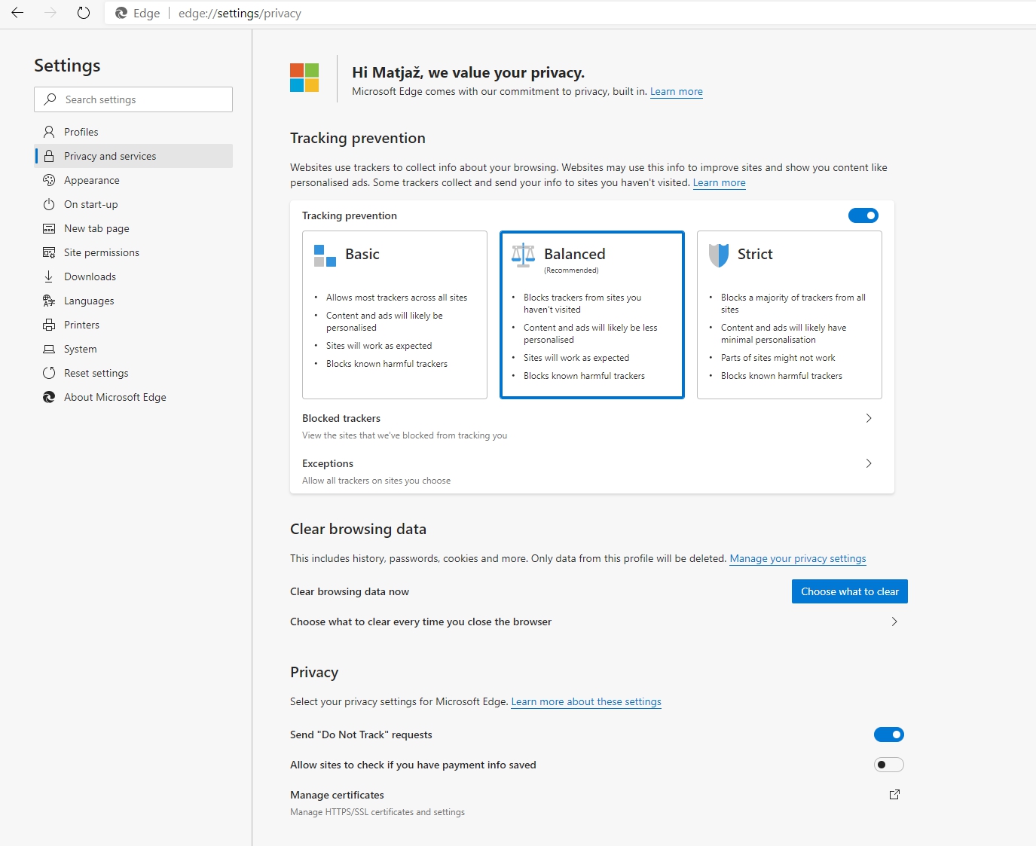This screenshot has width=1036, height=846.
Task: Click the Profiles person icon
Action: click(x=49, y=132)
